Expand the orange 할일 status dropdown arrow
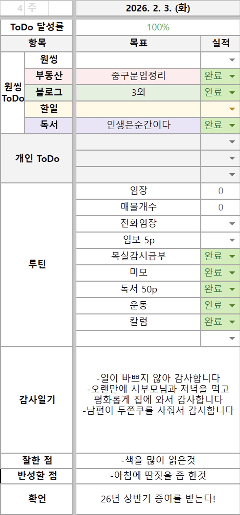The height and width of the screenshot is (515, 240). coord(232,109)
